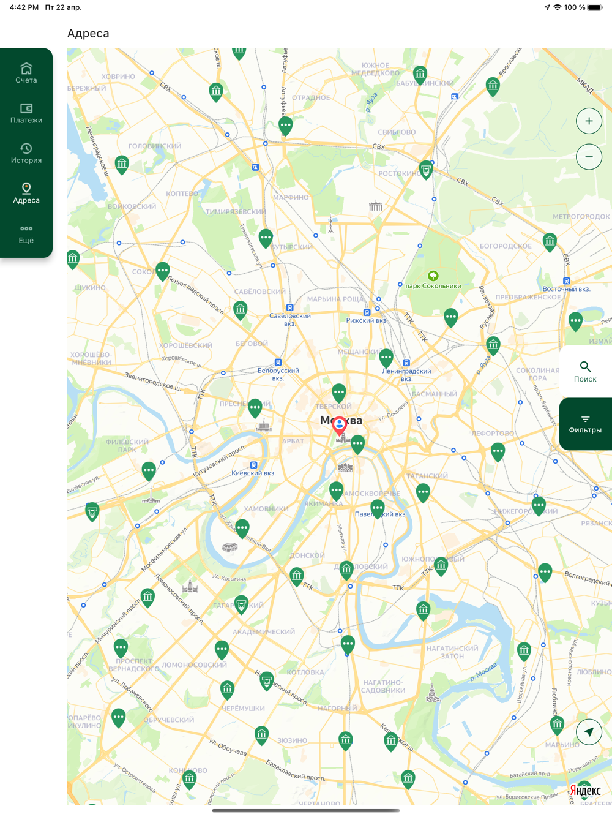Image resolution: width=612 pixels, height=817 pixels.
Task: Tap the Киевский вкз. station marker
Action: pos(253,465)
